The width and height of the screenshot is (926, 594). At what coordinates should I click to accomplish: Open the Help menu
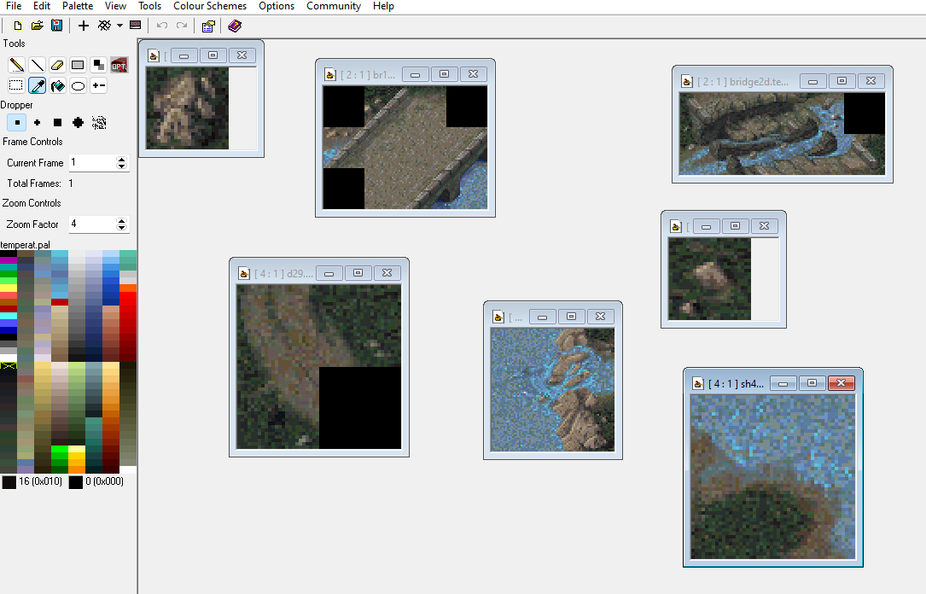tap(383, 6)
